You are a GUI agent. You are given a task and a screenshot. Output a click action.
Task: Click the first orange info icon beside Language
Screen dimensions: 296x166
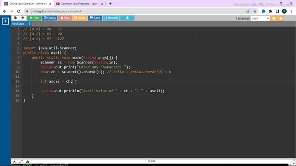274,18
